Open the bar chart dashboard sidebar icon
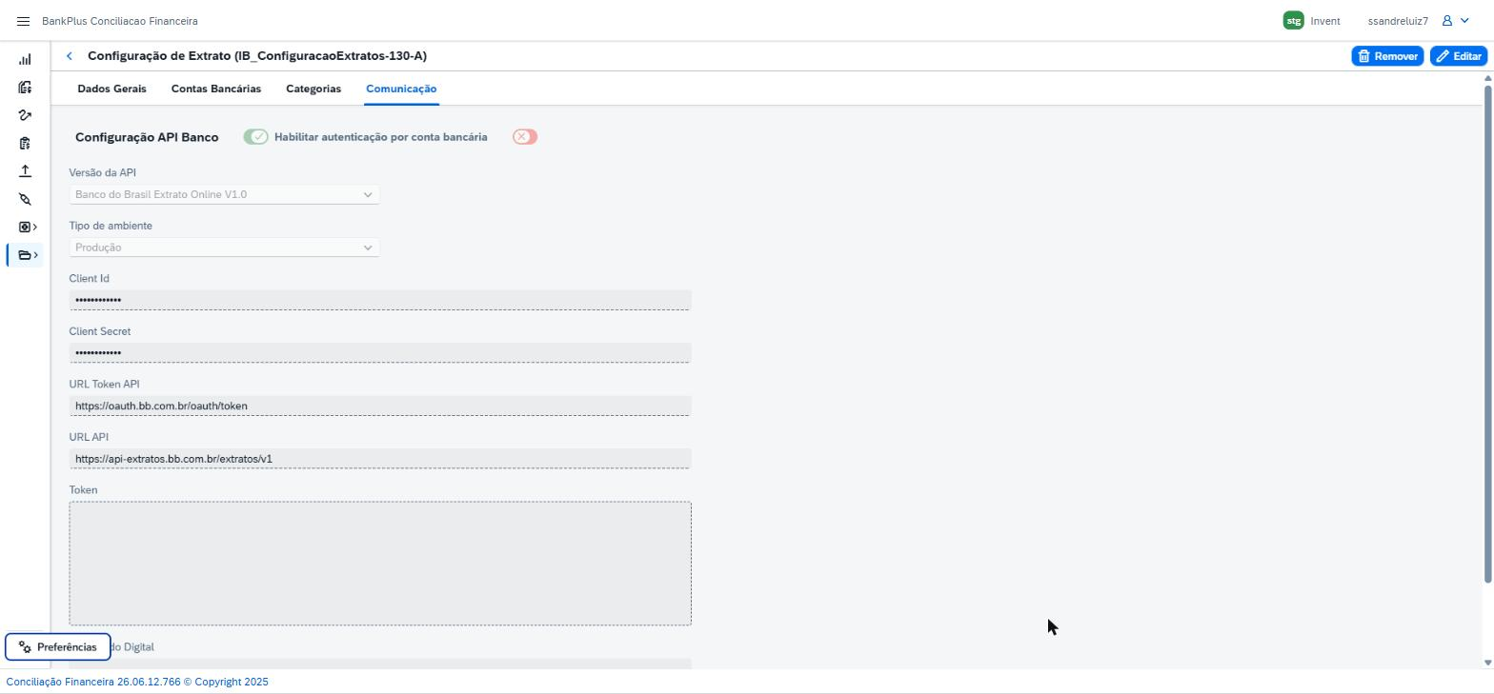 click(x=25, y=59)
